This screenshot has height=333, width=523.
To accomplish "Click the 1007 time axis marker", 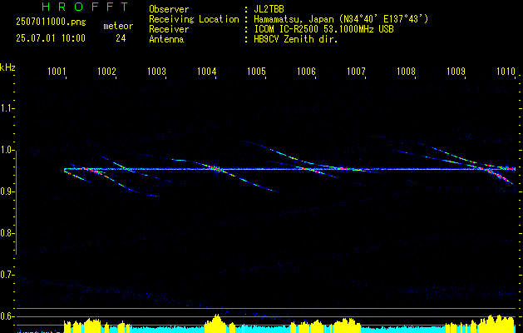I will (356, 71).
